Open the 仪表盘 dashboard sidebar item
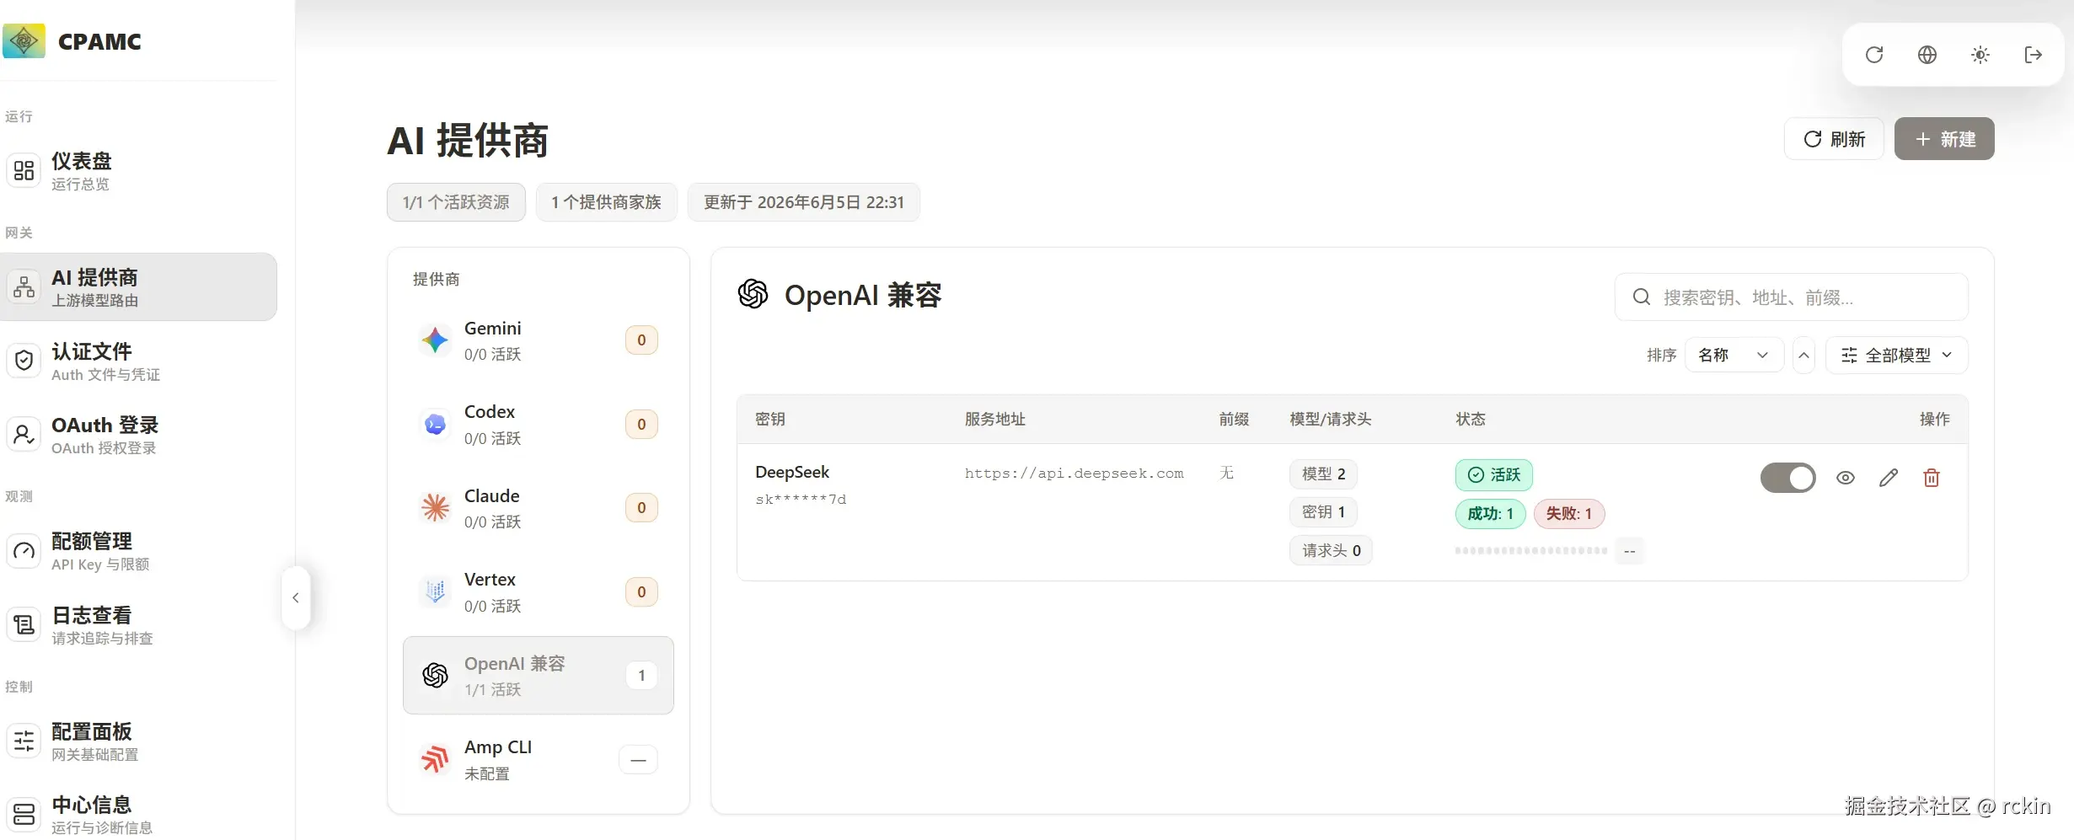The width and height of the screenshot is (2074, 840). pyautogui.click(x=138, y=170)
